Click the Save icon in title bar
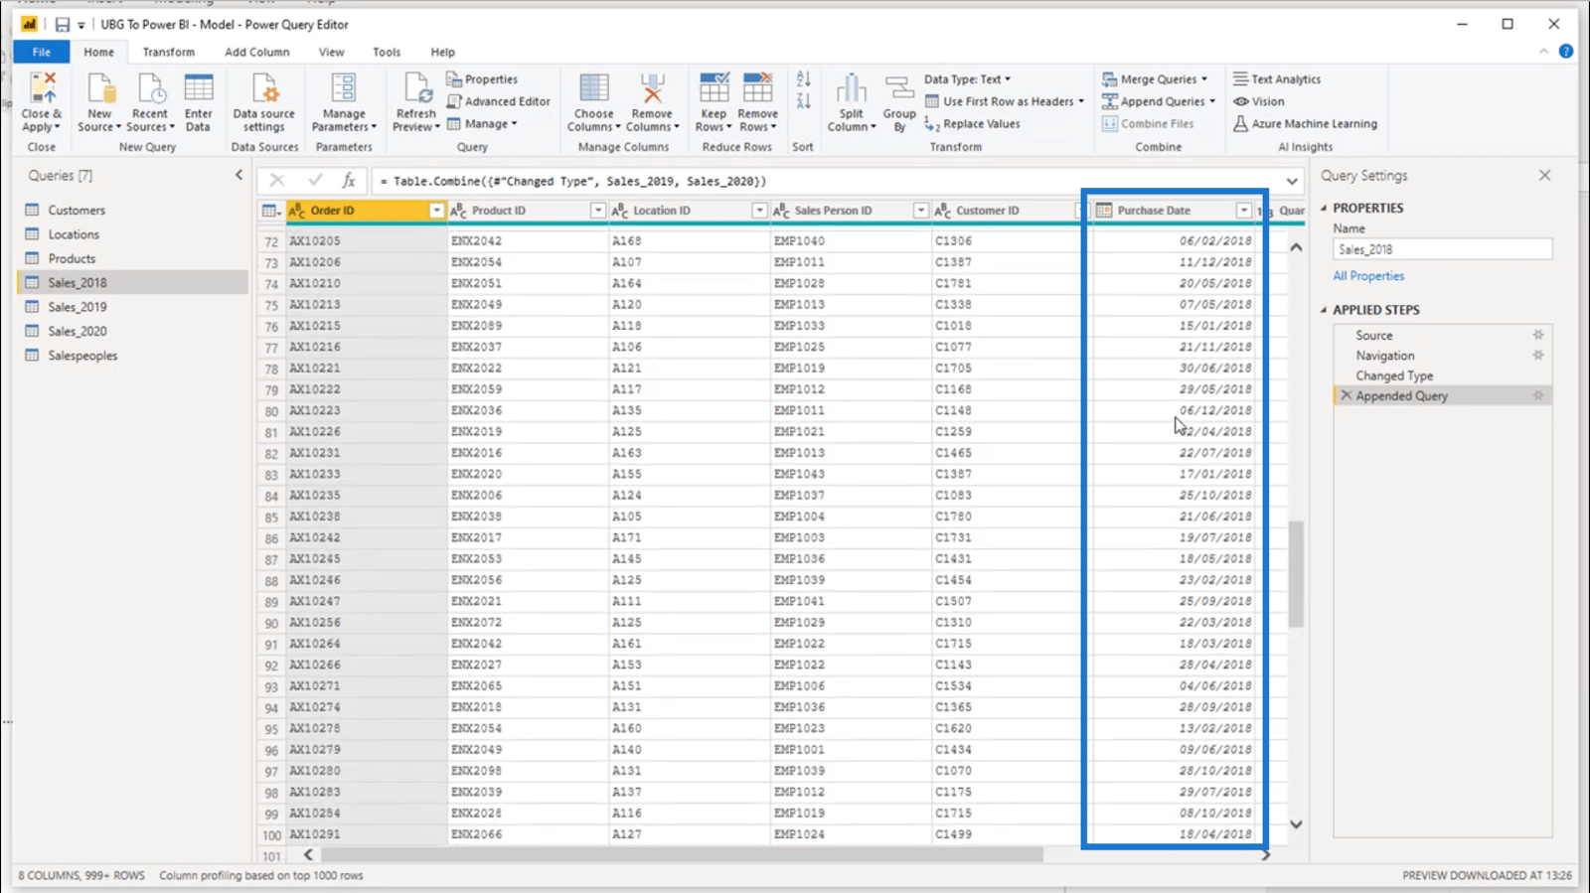The image size is (1590, 893). (x=62, y=25)
